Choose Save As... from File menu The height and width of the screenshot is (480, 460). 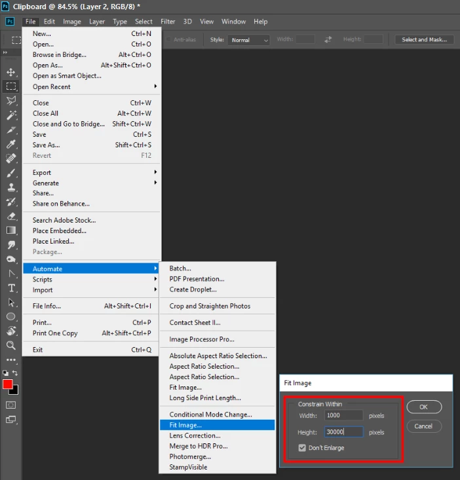pos(92,145)
